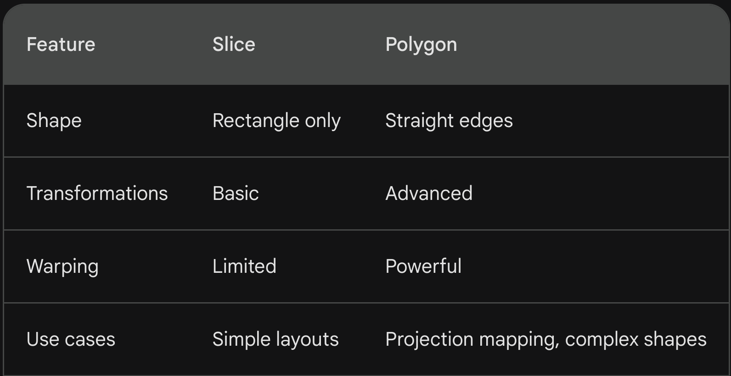Click the Warping row label

pyautogui.click(x=62, y=266)
